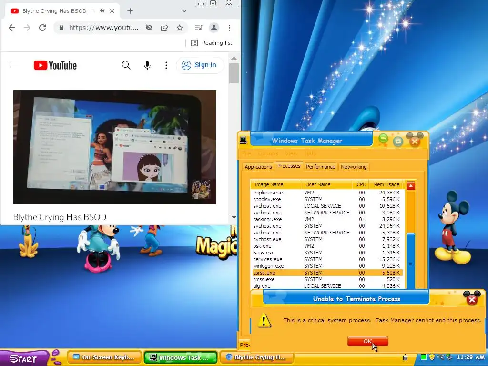Close the Unable to Terminate Process dialog

472,299
